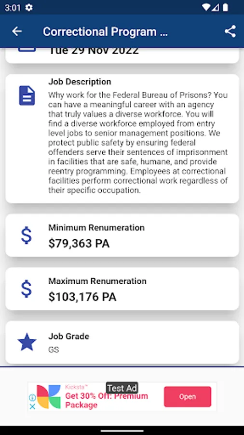Screen dimensions: 244x435
Task: Tap the Job Description heading
Action: click(x=80, y=82)
